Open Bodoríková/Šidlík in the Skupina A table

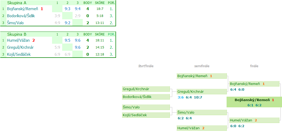[x=21, y=16]
